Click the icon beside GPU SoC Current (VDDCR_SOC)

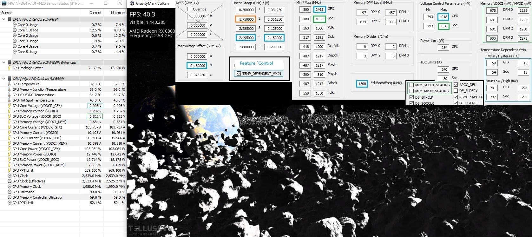pos(10,138)
